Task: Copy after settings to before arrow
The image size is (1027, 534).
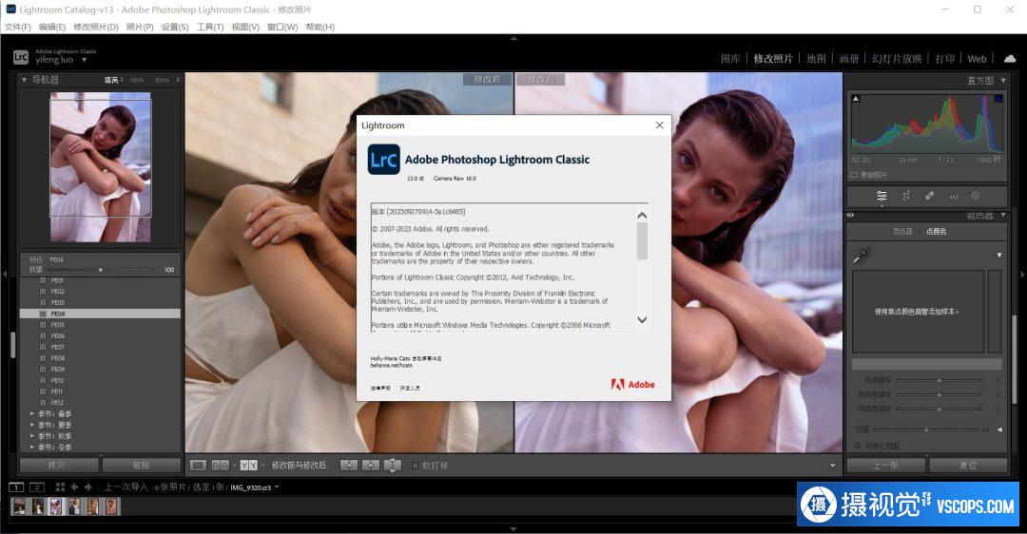Action: pyautogui.click(x=371, y=466)
